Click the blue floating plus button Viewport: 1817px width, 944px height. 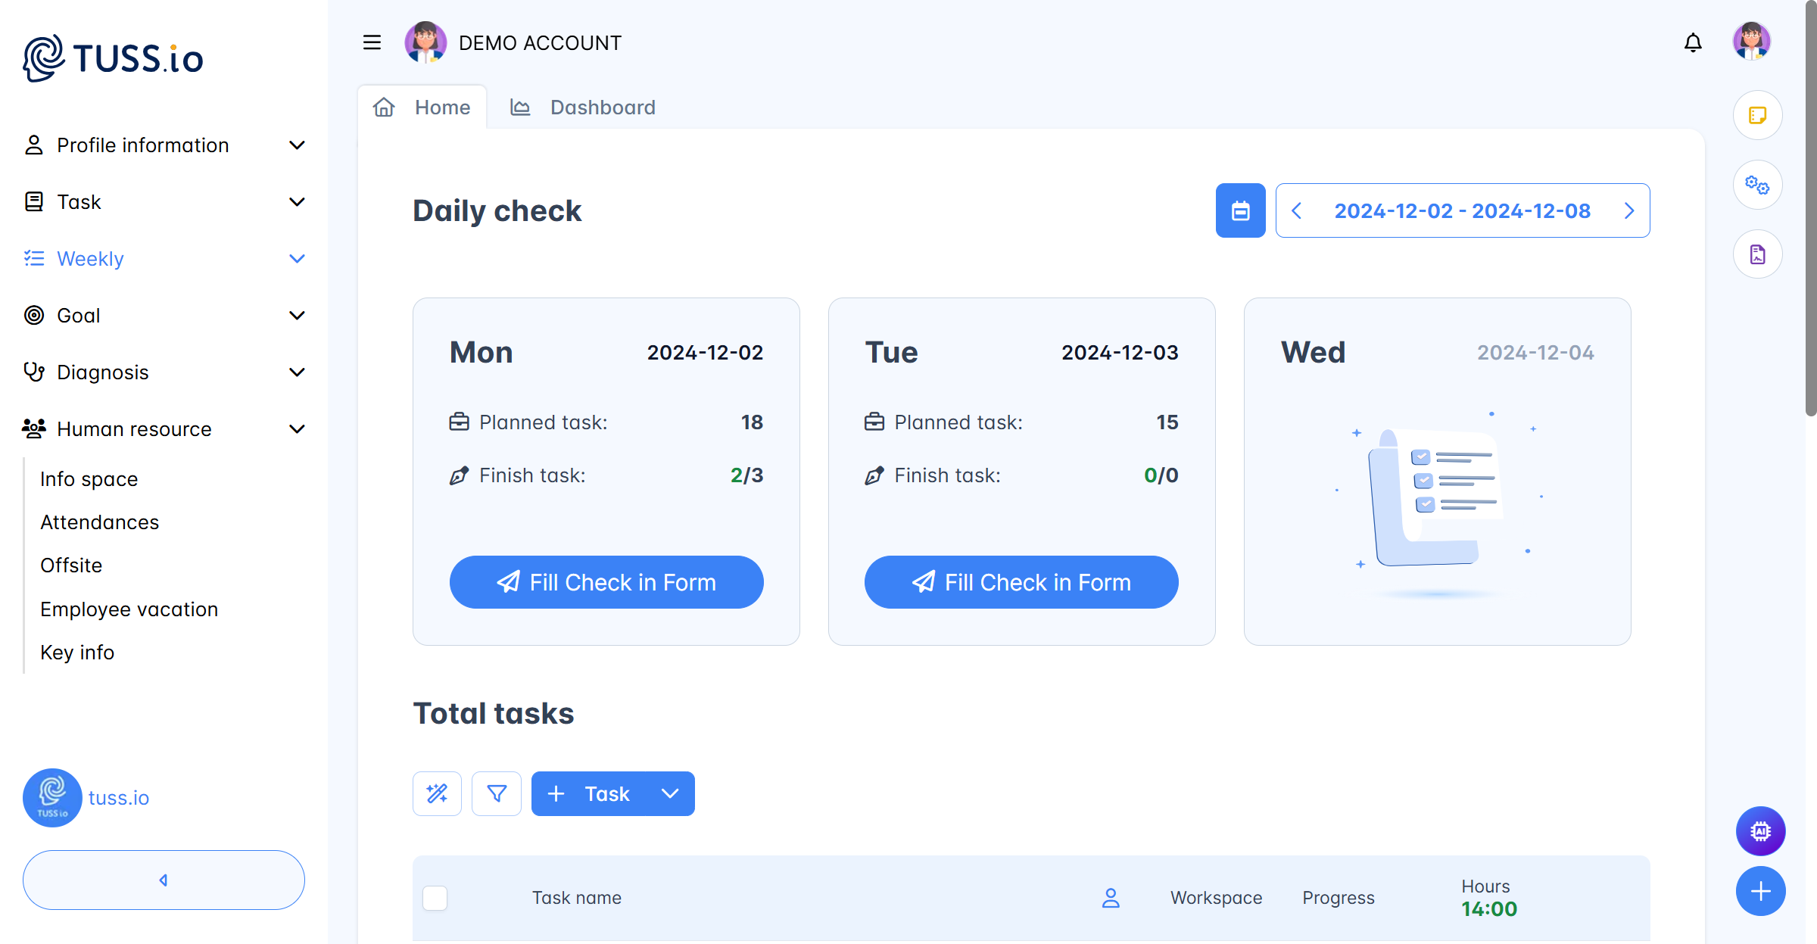tap(1760, 891)
